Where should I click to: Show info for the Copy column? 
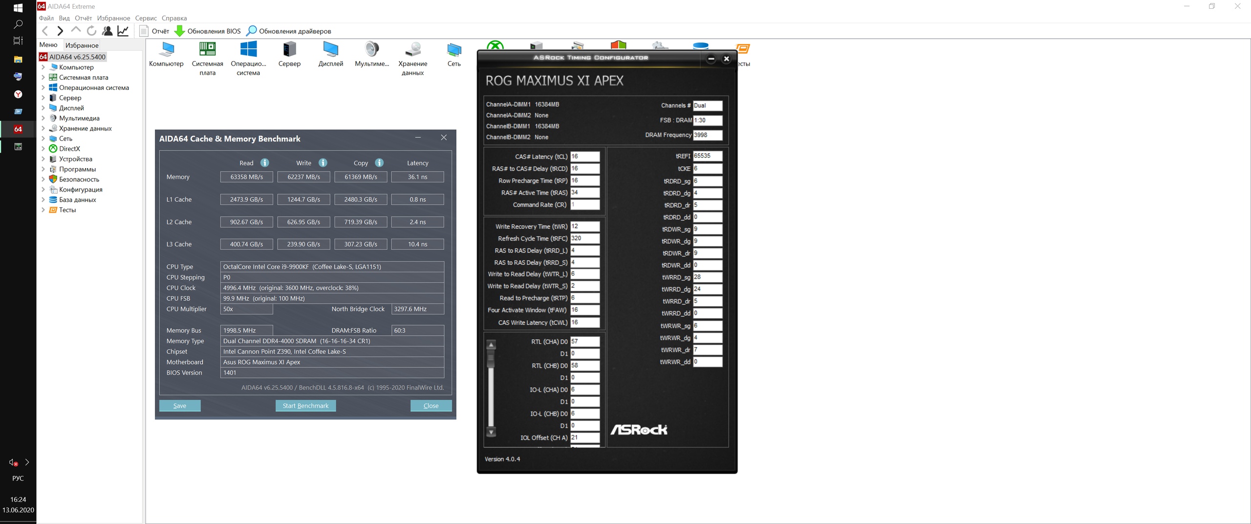click(x=380, y=163)
